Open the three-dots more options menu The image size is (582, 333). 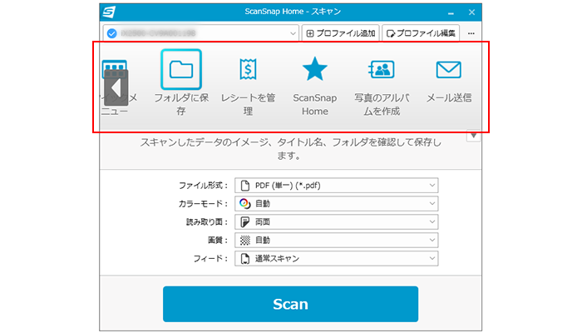(471, 33)
